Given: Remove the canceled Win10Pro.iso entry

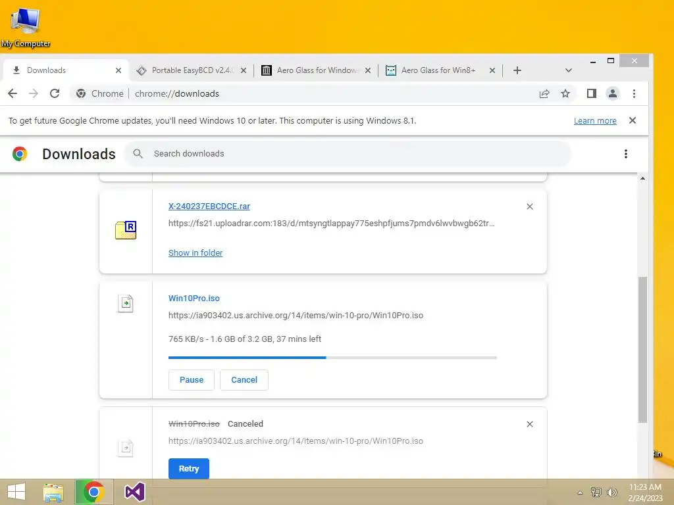Looking at the screenshot, I should [530, 424].
